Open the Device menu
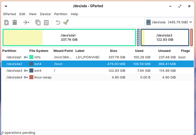 click(x=45, y=14)
